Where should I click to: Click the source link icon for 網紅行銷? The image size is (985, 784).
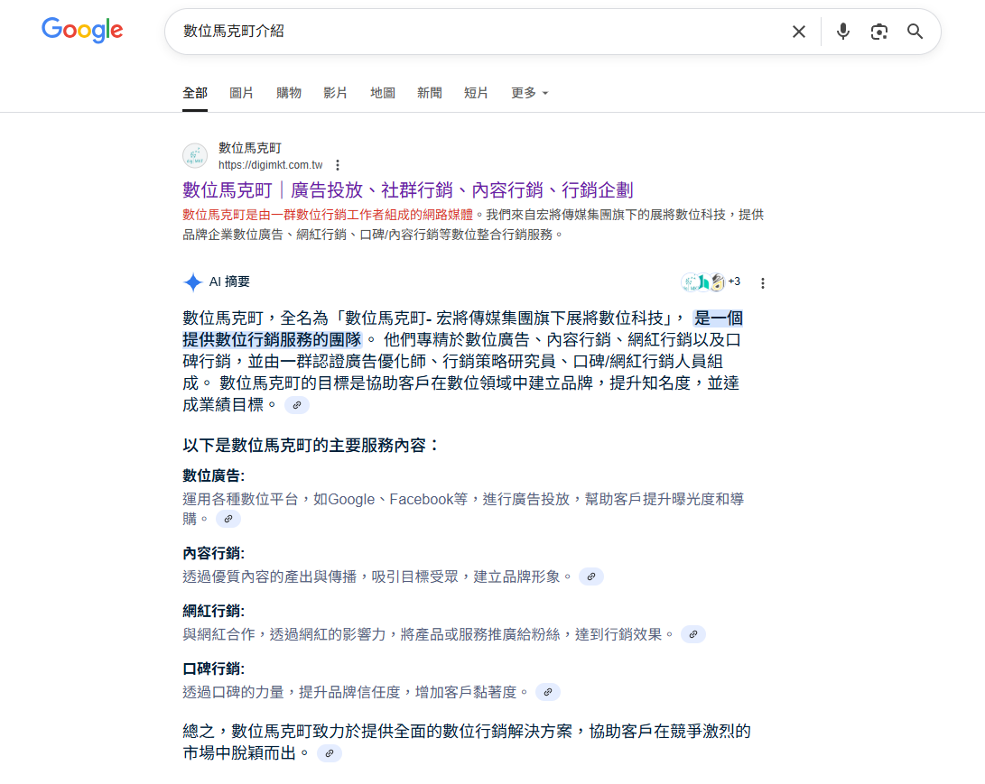(x=692, y=634)
